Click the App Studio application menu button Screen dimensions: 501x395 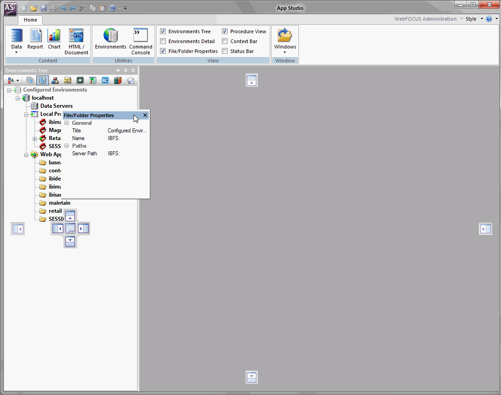(x=10, y=9)
